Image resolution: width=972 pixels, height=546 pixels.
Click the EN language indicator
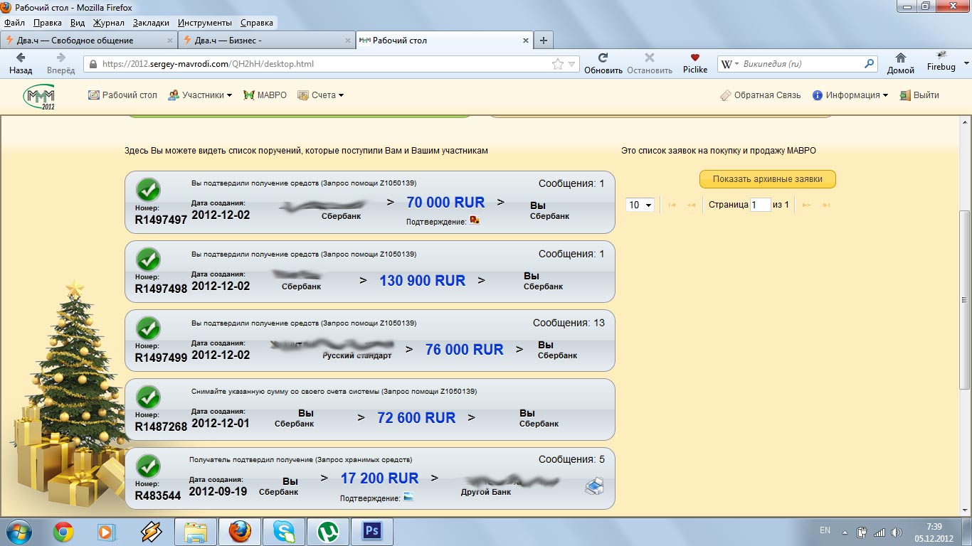[x=825, y=530]
